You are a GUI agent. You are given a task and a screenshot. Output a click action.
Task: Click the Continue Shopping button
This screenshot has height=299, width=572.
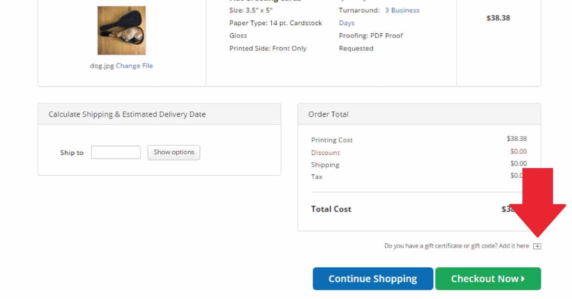tap(372, 279)
